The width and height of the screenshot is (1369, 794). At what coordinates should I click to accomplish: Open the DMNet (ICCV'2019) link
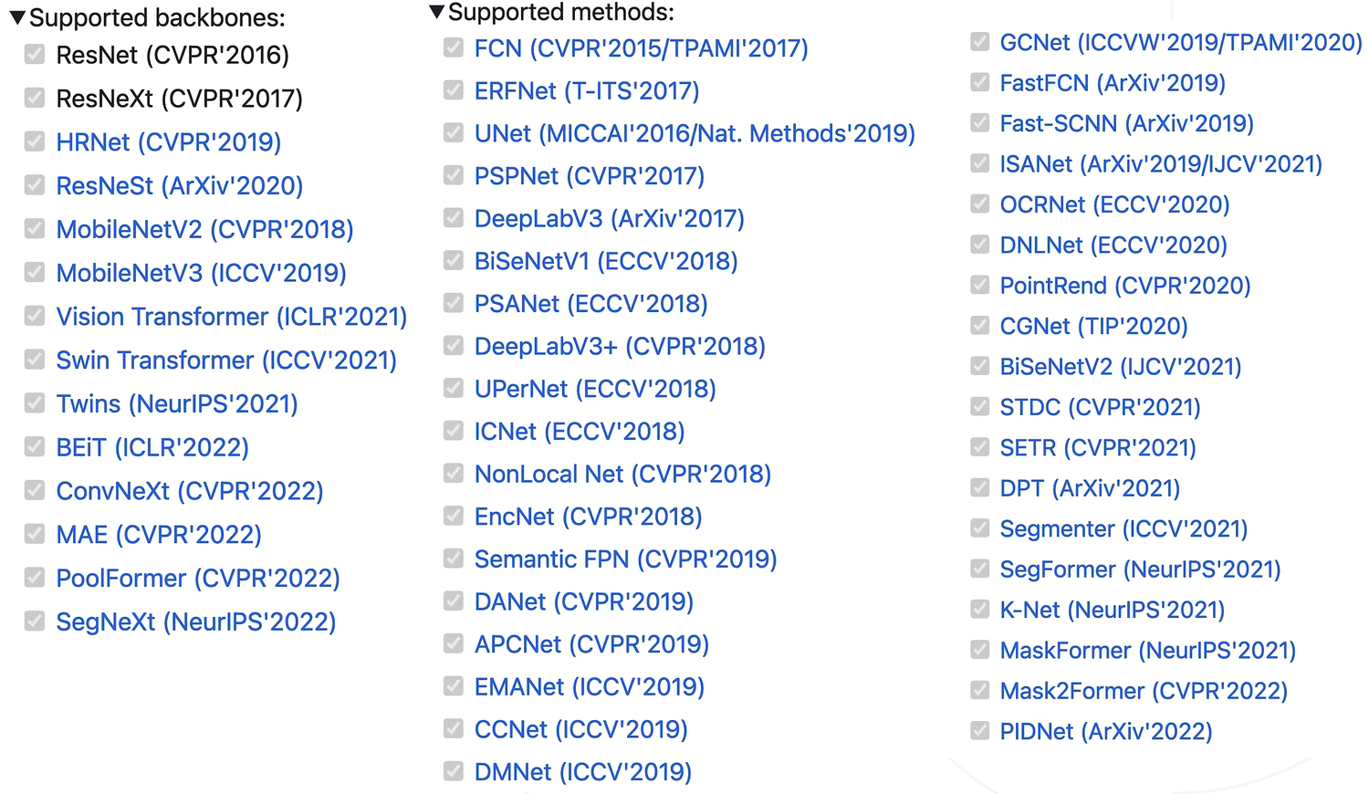pos(583,772)
